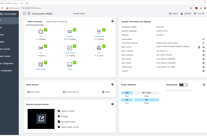The height and width of the screenshot is (136, 207).
Task: Open Server Configuration in sidebar
Action: tap(9, 64)
